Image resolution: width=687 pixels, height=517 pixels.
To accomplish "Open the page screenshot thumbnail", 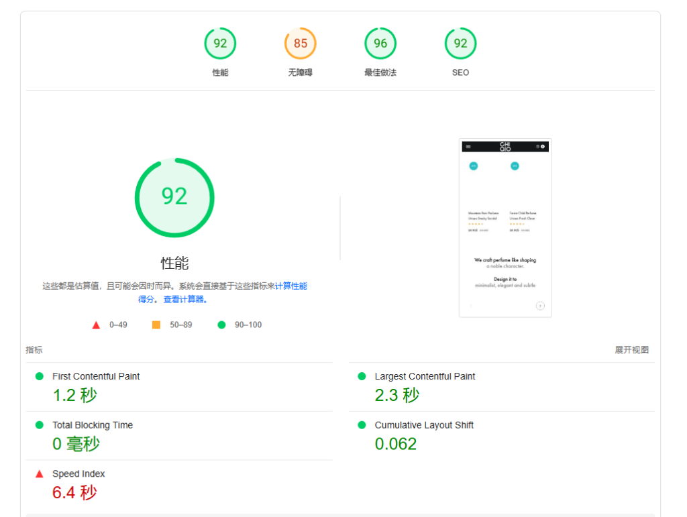I will coord(505,228).
